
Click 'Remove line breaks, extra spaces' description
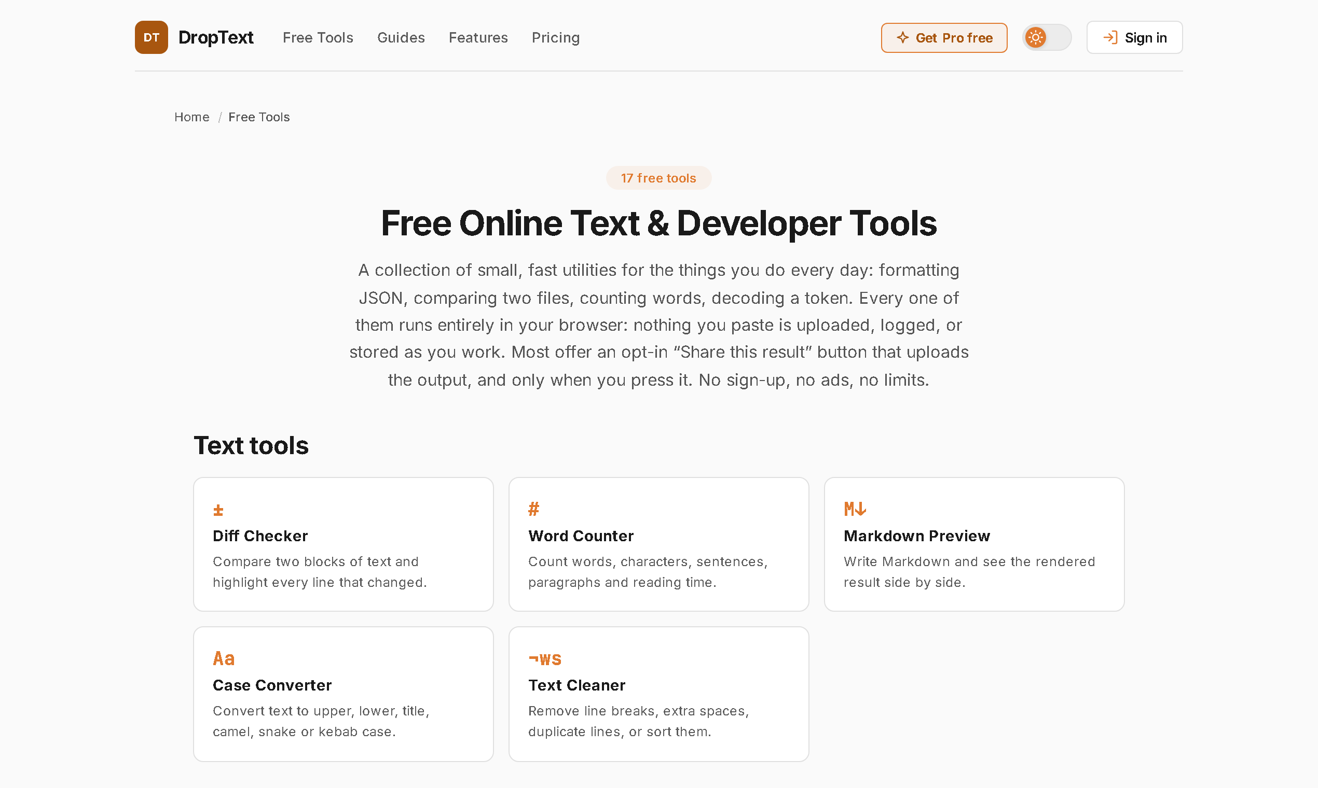pyautogui.click(x=639, y=721)
